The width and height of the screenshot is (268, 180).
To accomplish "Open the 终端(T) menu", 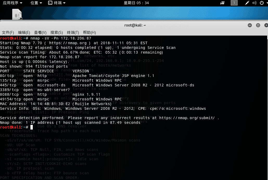I will point(73,33).
